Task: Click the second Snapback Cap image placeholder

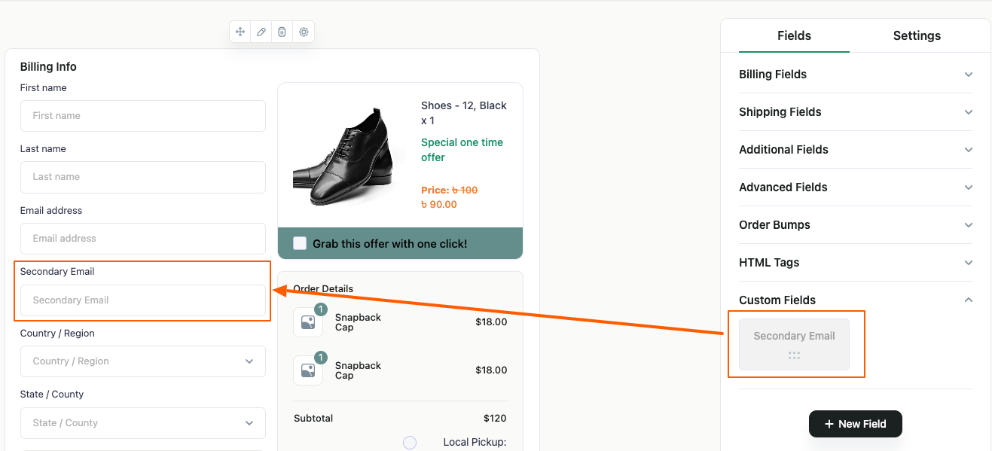Action: tap(308, 370)
